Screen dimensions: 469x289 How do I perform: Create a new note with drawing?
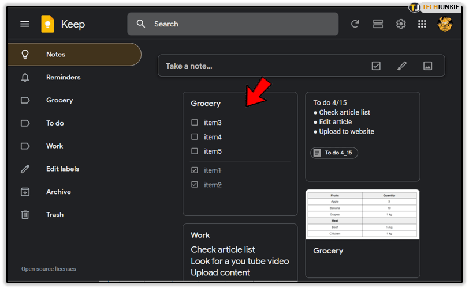402,66
